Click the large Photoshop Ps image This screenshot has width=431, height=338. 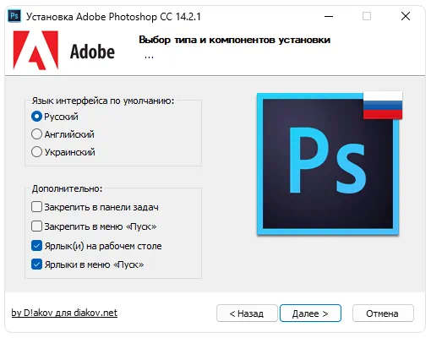[x=328, y=164]
